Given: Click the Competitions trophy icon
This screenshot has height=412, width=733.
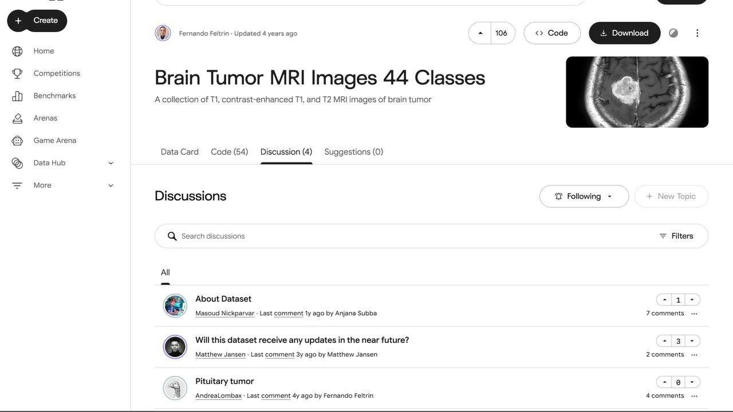Looking at the screenshot, I should coord(17,73).
